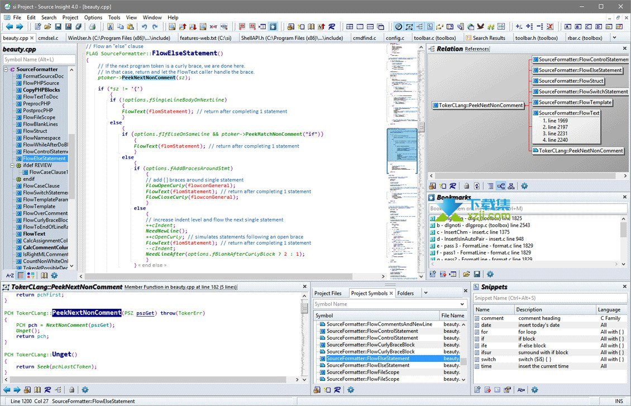Collapse the SourceFormatter class tree node
Image resolution: width=631 pixels, height=406 pixels.
point(6,70)
